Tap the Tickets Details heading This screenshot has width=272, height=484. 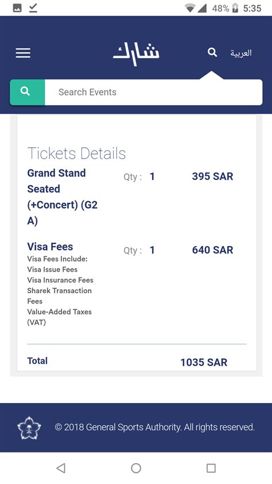pyautogui.click(x=77, y=153)
